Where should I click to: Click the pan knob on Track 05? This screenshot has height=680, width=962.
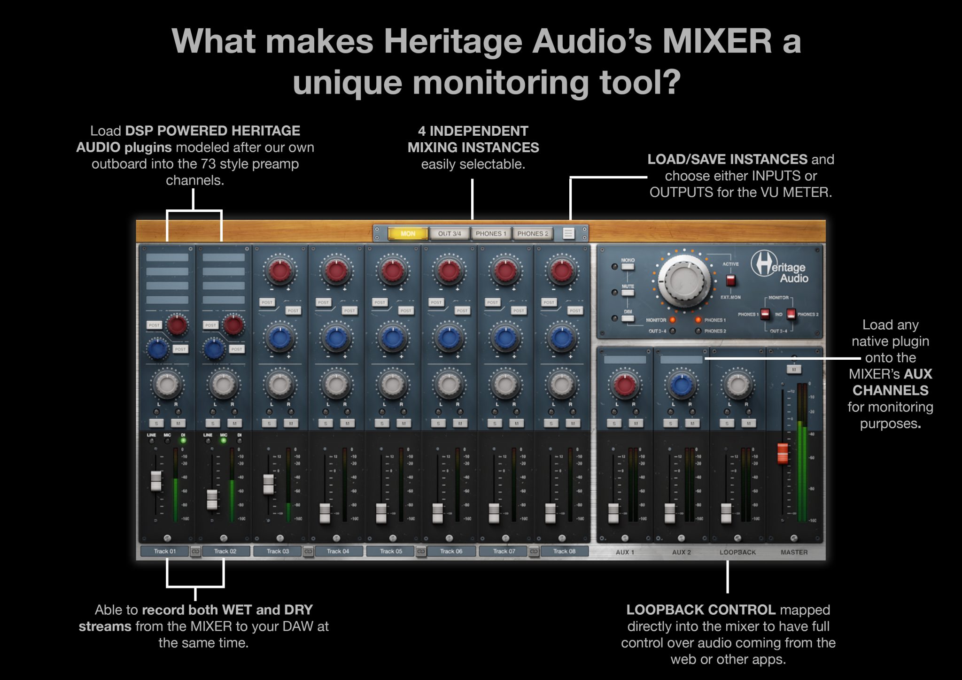click(392, 384)
